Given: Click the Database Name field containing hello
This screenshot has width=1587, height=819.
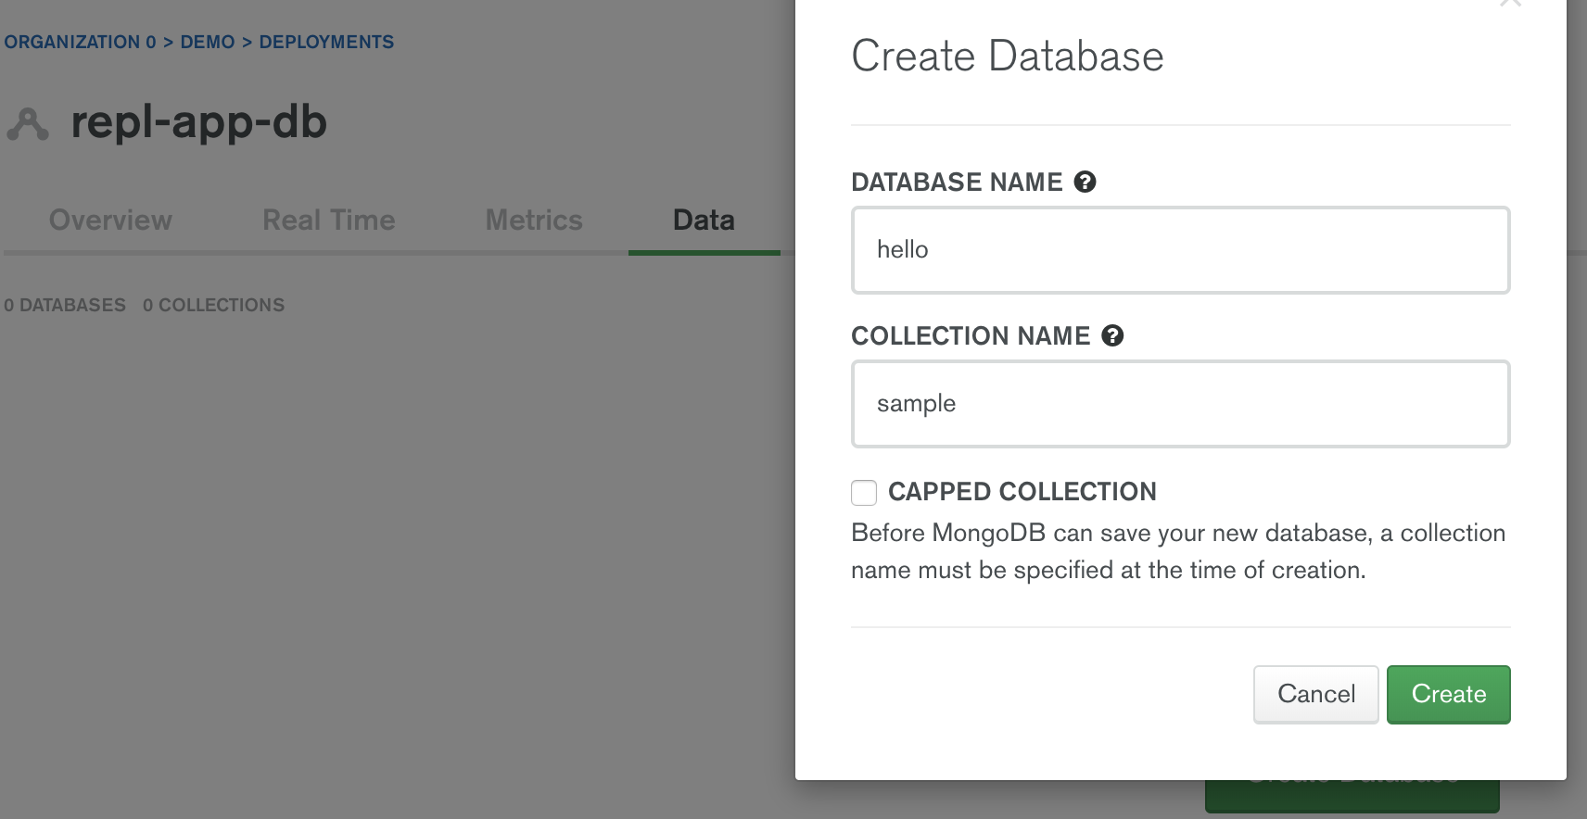Looking at the screenshot, I should click(x=1180, y=250).
